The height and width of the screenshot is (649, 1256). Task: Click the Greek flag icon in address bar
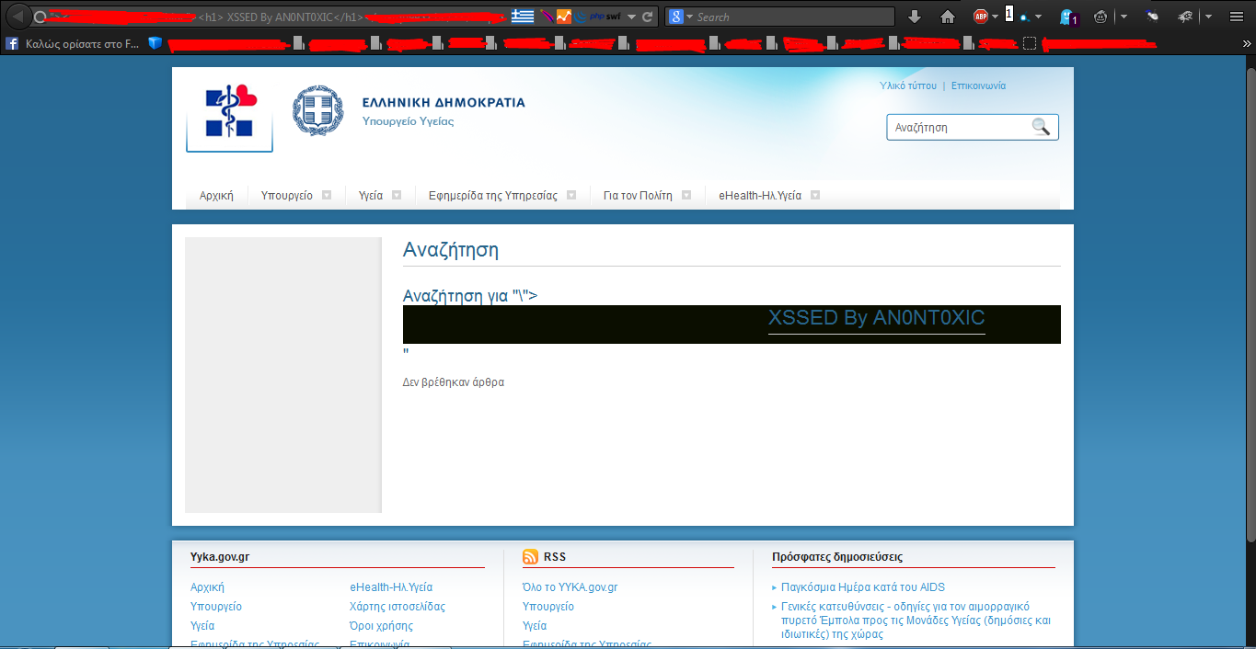(x=523, y=17)
